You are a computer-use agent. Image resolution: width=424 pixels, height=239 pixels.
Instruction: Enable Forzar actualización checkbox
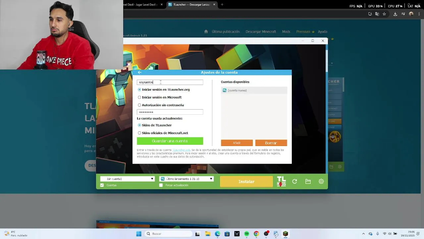point(161,185)
